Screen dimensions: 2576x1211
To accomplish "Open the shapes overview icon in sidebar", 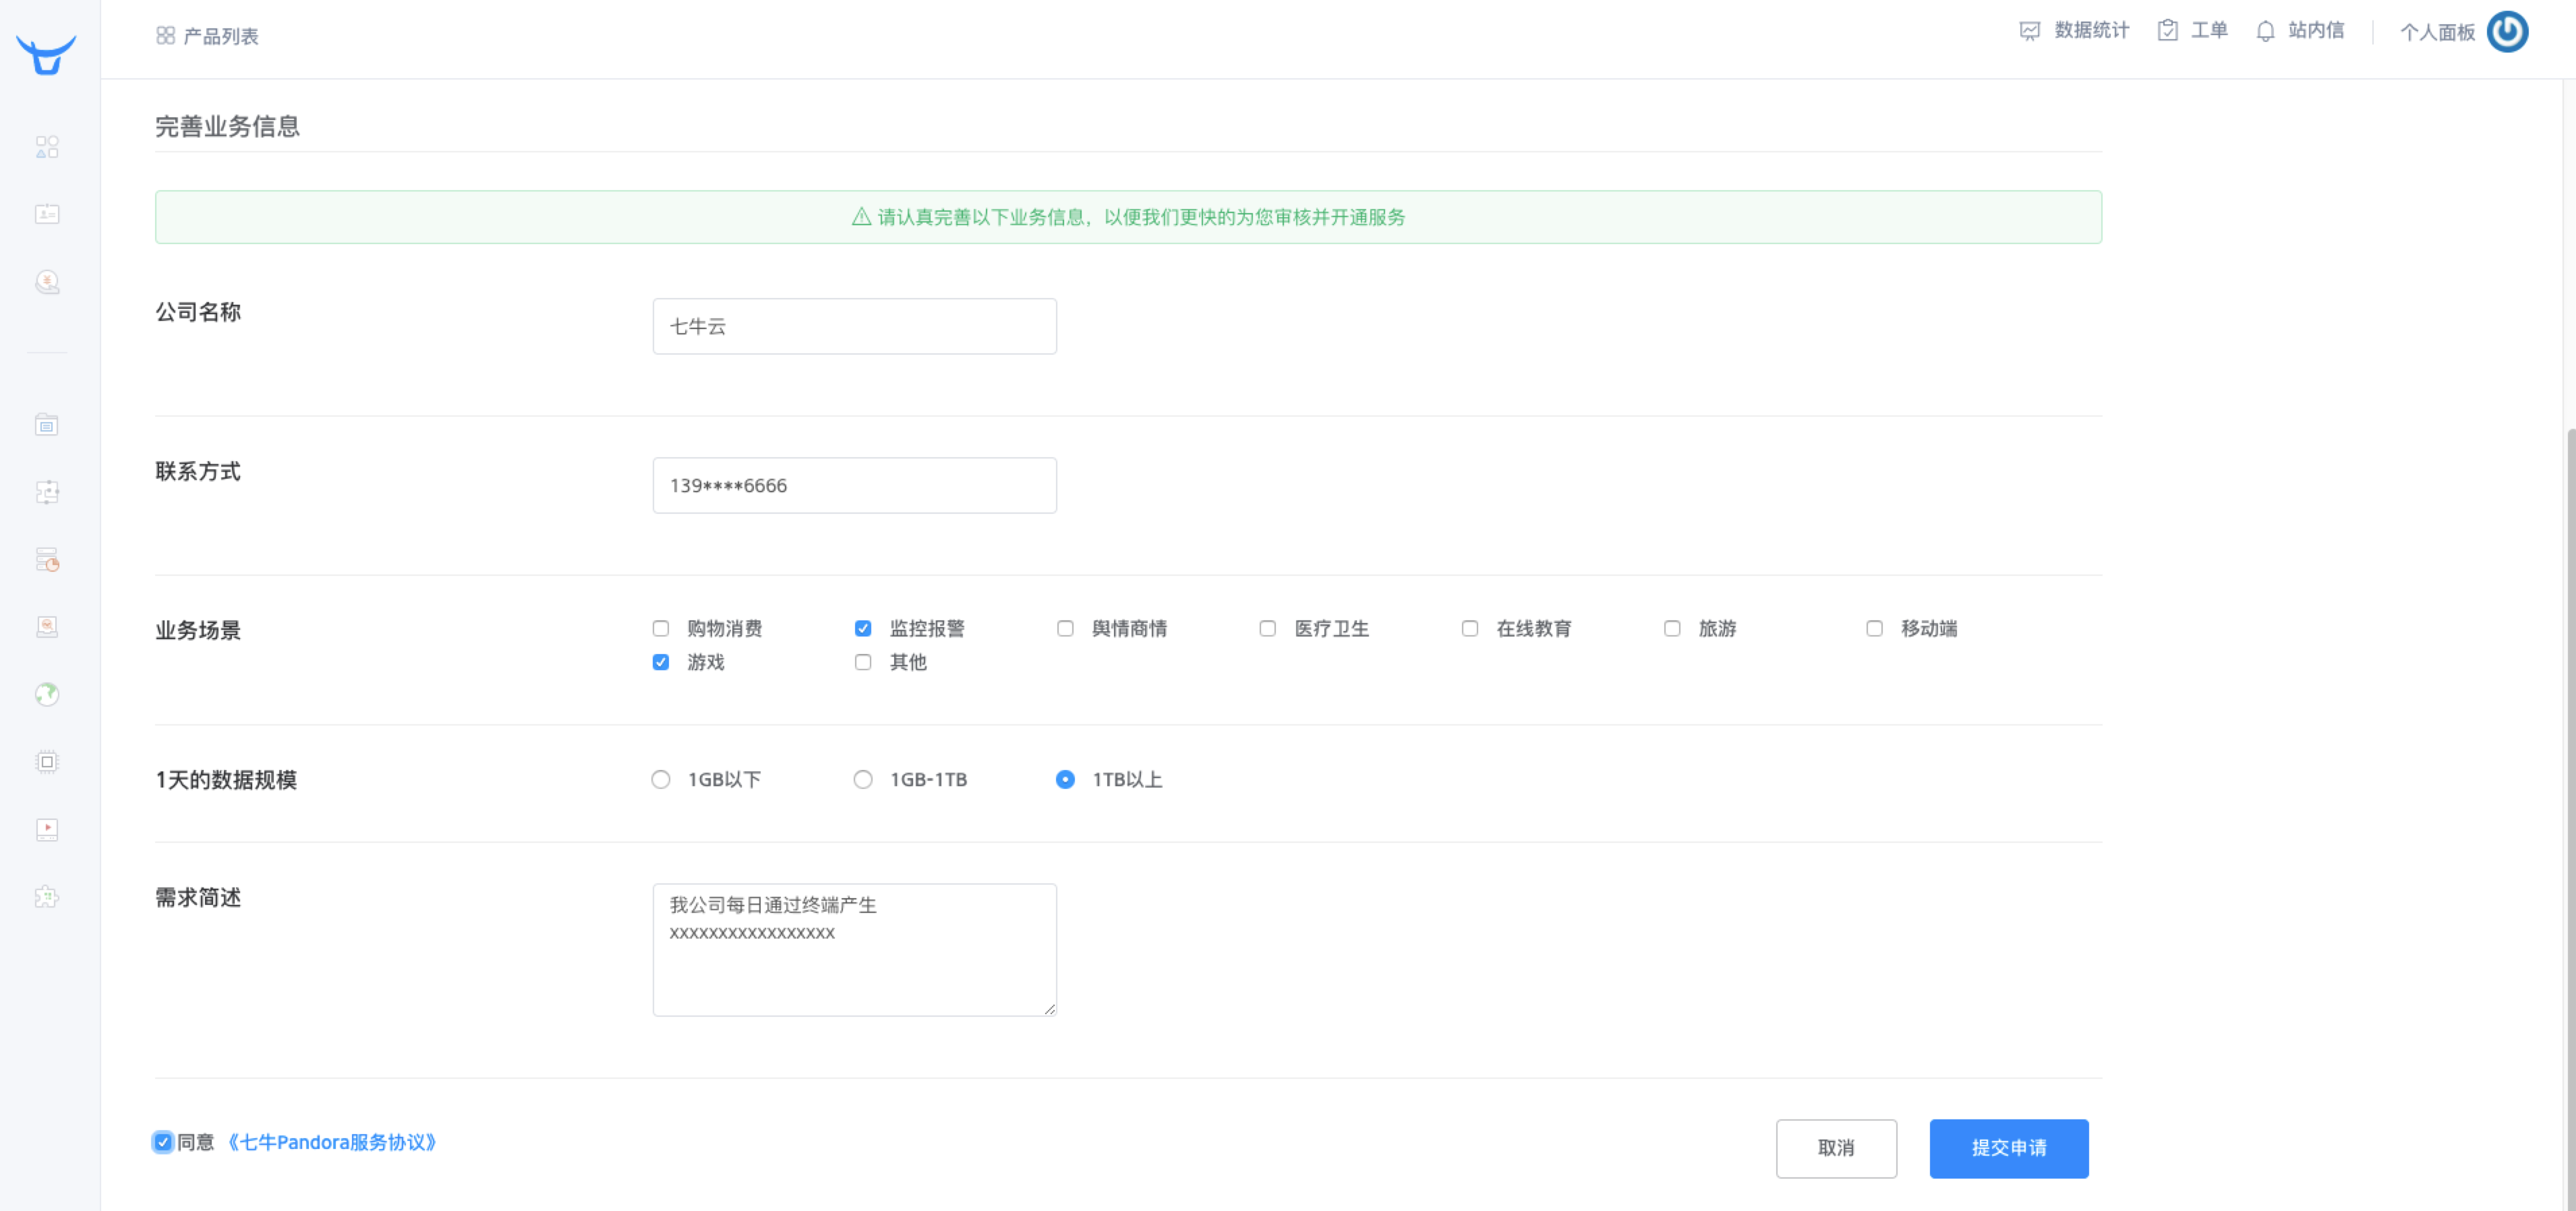I will (47, 147).
